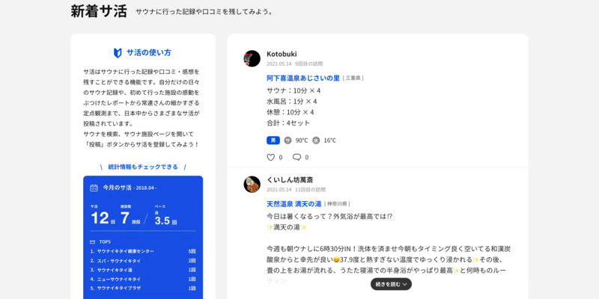Screen dimensions: 599x299
Task: Expand the post with 続きを読む button
Action: point(391,284)
